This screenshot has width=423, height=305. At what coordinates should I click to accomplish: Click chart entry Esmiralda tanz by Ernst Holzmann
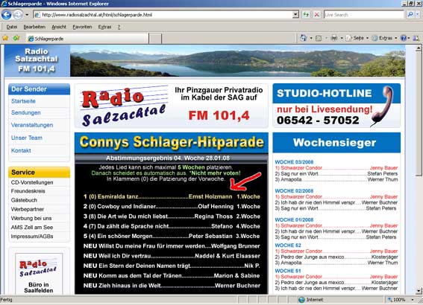[x=172, y=196]
